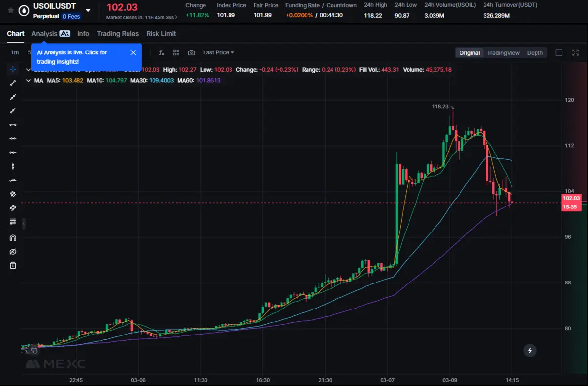Expand the USOILUSDT pair selector arrow
588x386 pixels.
pos(88,10)
